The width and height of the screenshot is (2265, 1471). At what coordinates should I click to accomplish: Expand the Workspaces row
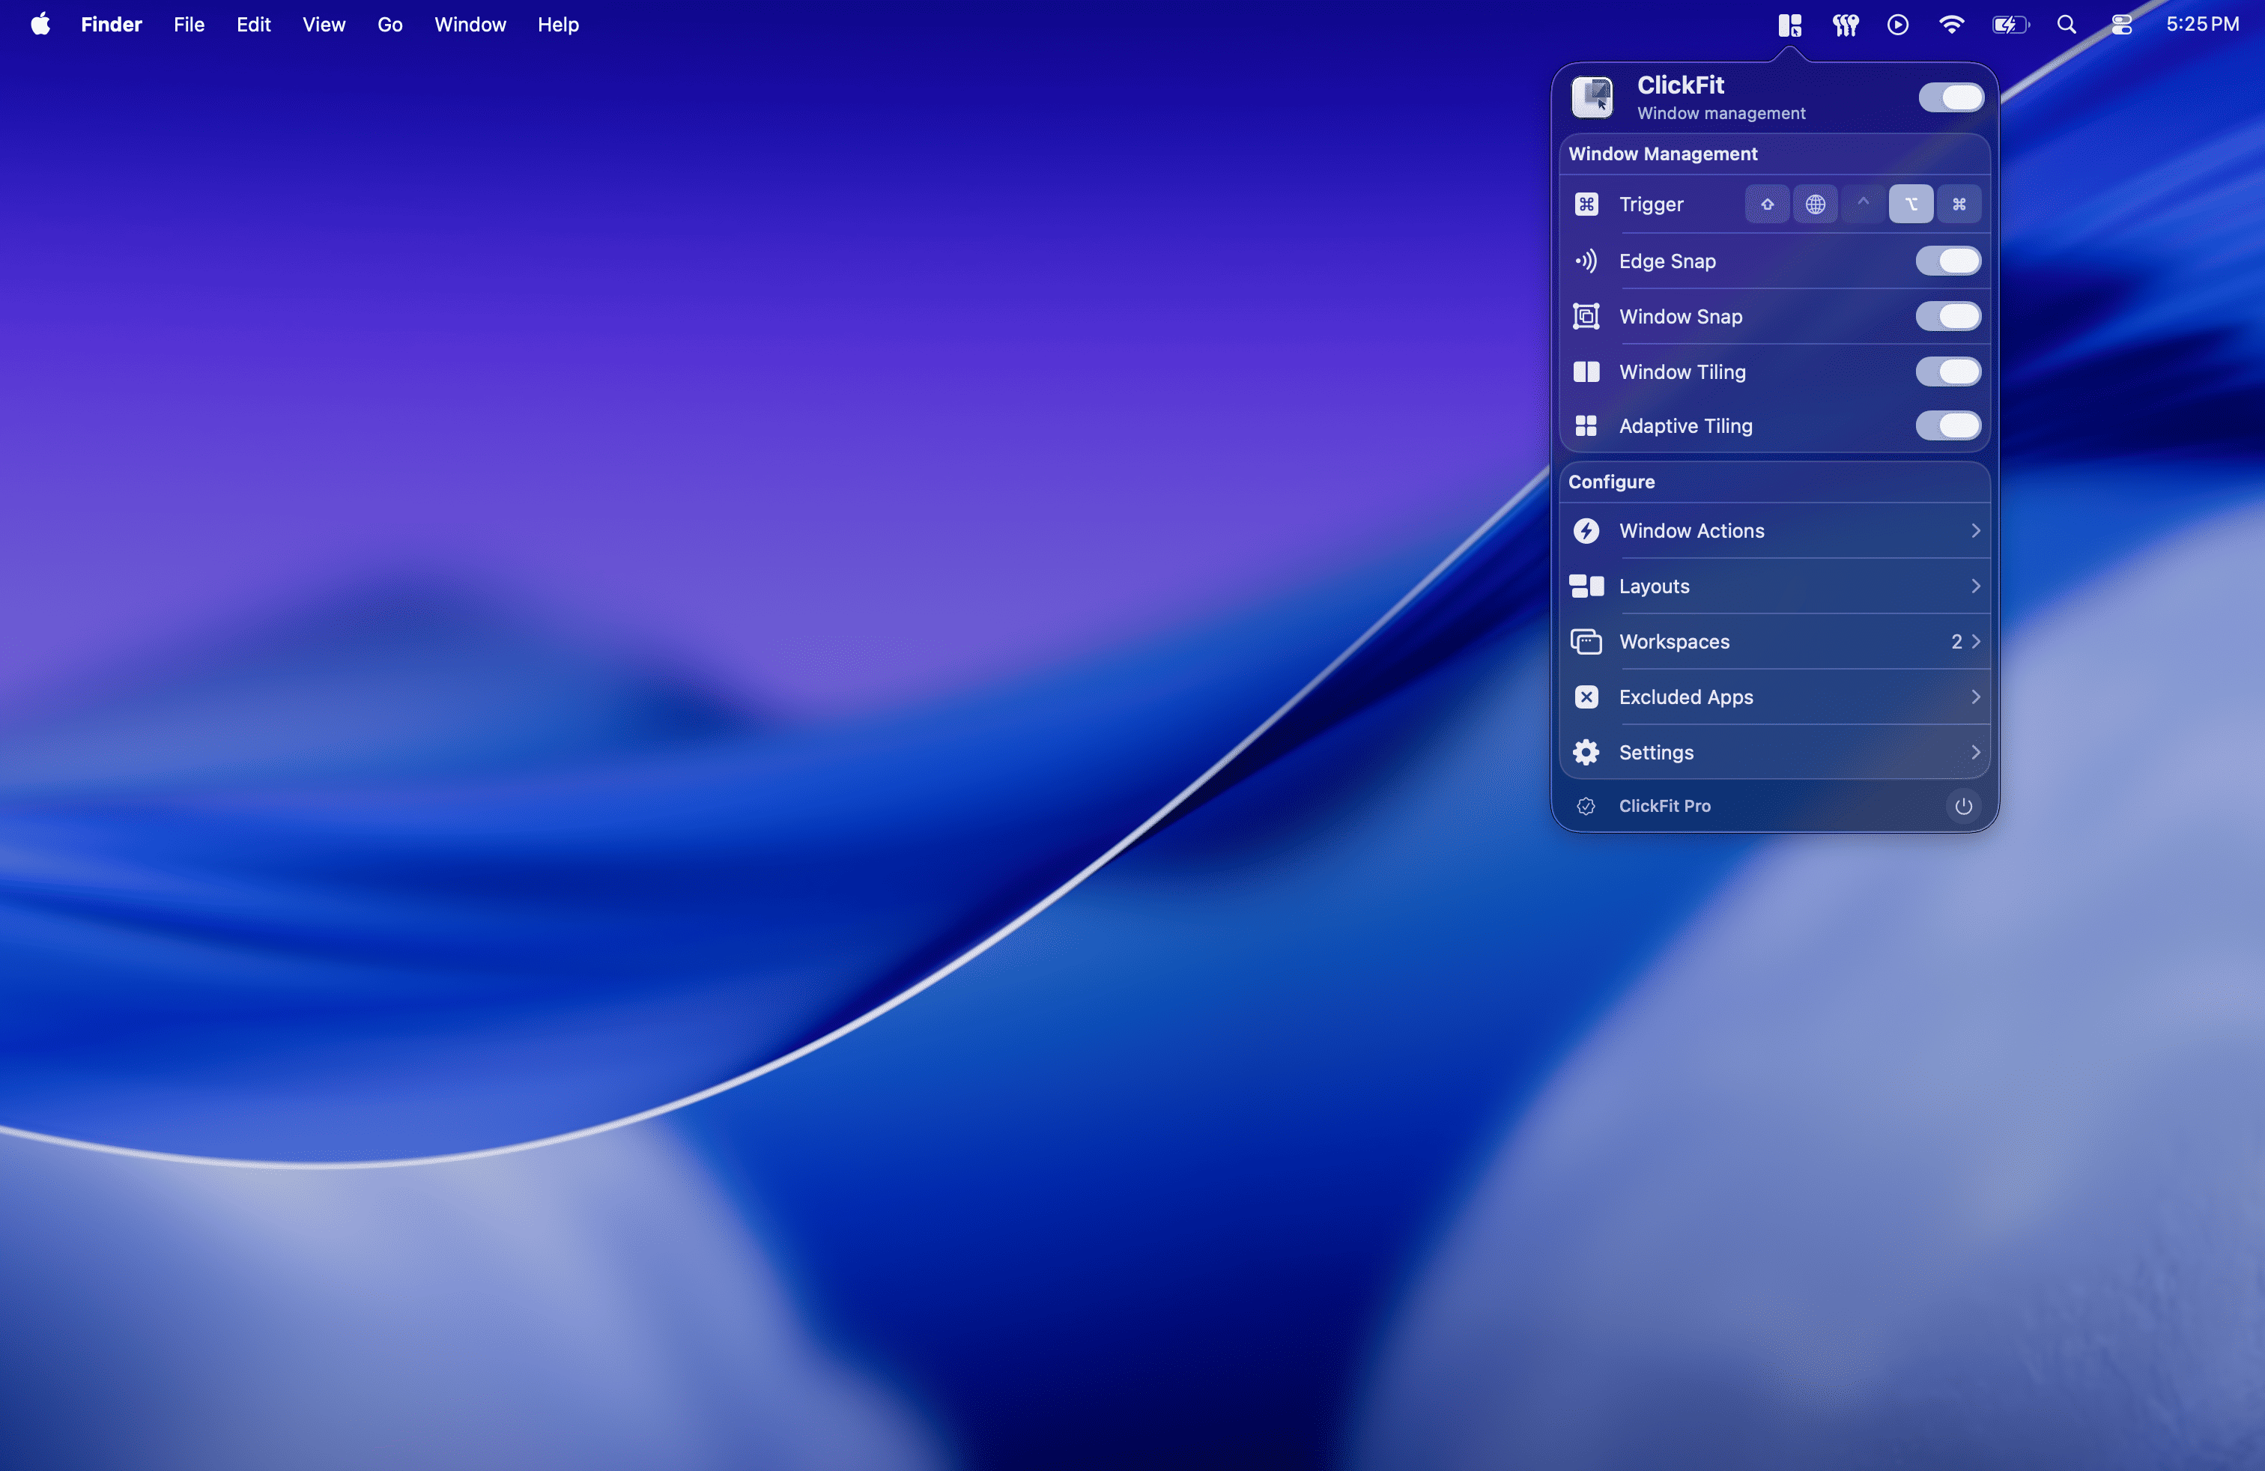point(1774,641)
